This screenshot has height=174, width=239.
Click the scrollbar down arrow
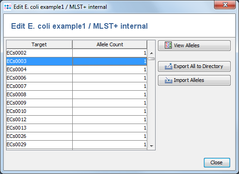tap(151, 146)
